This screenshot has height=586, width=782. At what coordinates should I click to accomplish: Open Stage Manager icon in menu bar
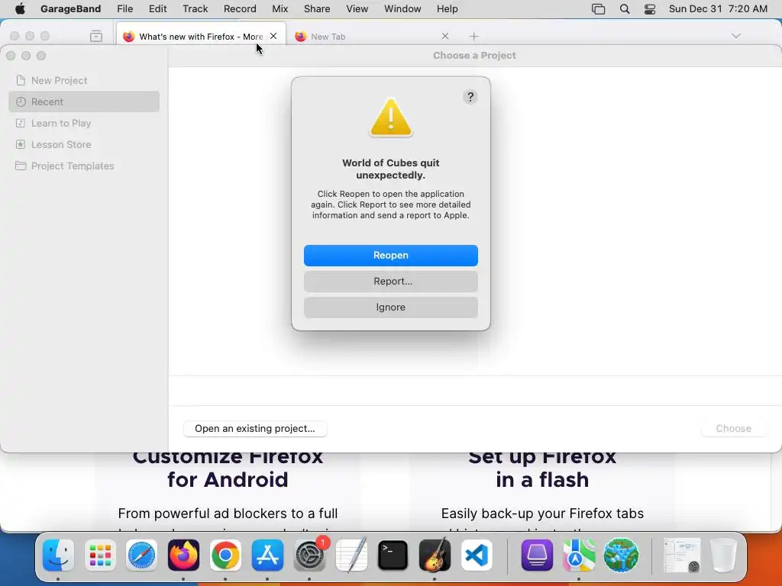coord(598,9)
